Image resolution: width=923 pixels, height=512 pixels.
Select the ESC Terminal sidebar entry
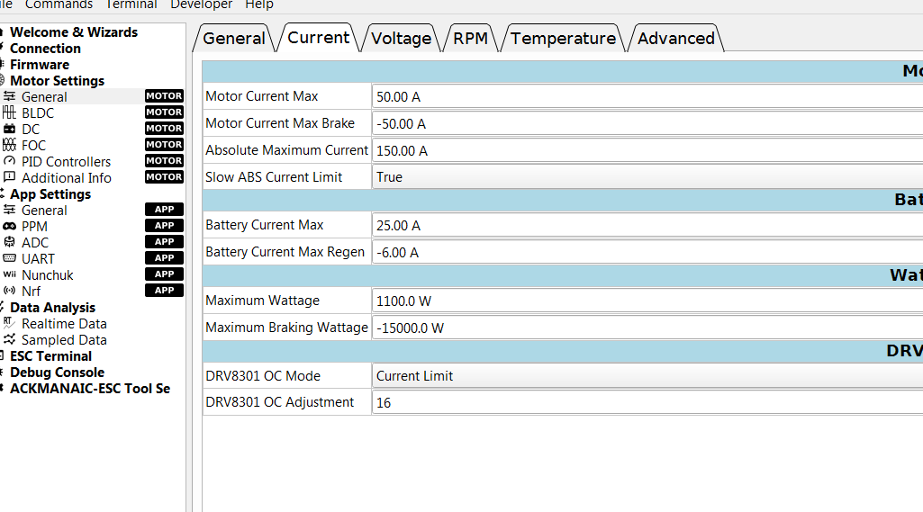tap(50, 356)
